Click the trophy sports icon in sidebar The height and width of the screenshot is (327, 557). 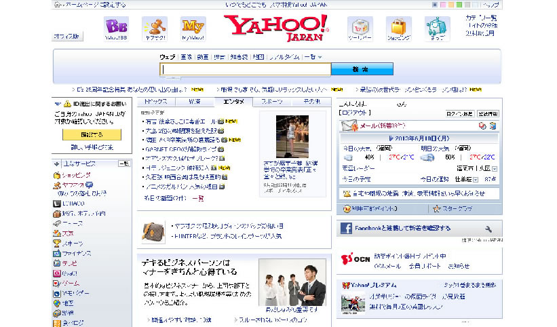click(57, 243)
